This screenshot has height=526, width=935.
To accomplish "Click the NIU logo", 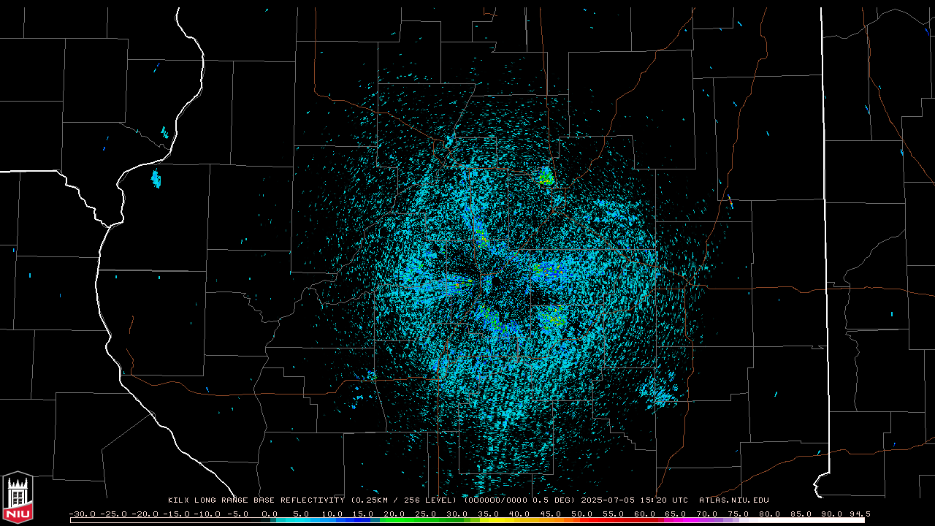I will point(18,498).
